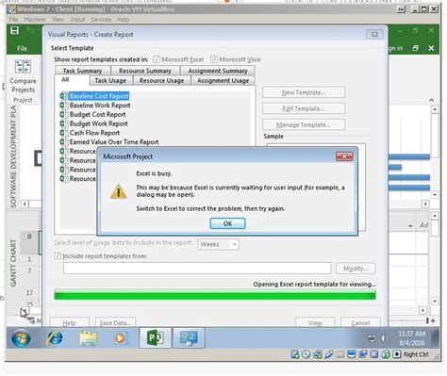The height and width of the screenshot is (376, 447).
Task: Click Cancel in the Visual Reports dialog
Action: [x=360, y=322]
